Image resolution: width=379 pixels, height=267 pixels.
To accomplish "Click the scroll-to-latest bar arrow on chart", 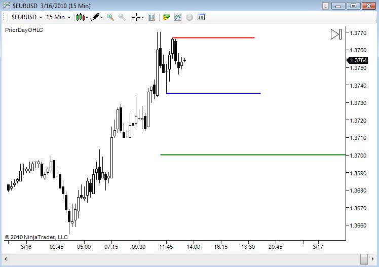I will point(336,34).
